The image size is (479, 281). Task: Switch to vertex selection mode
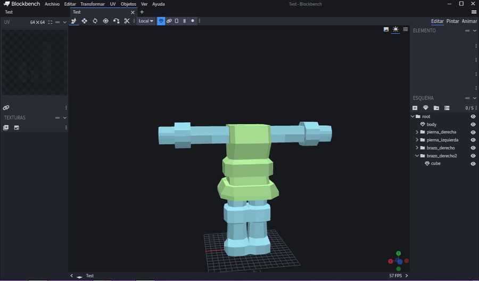193,21
